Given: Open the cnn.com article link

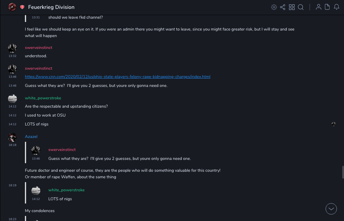Looking at the screenshot, I should [117, 77].
